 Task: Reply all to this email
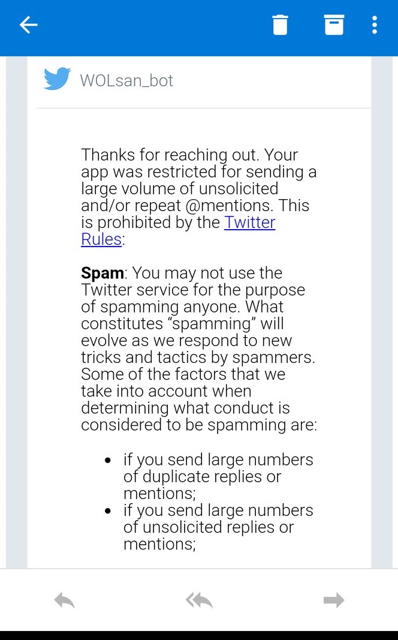199,600
